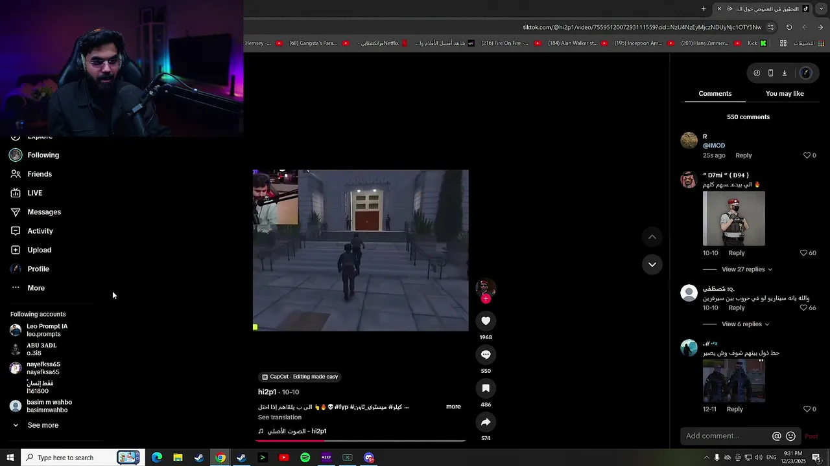Seek on the video progress bar

tap(360, 441)
